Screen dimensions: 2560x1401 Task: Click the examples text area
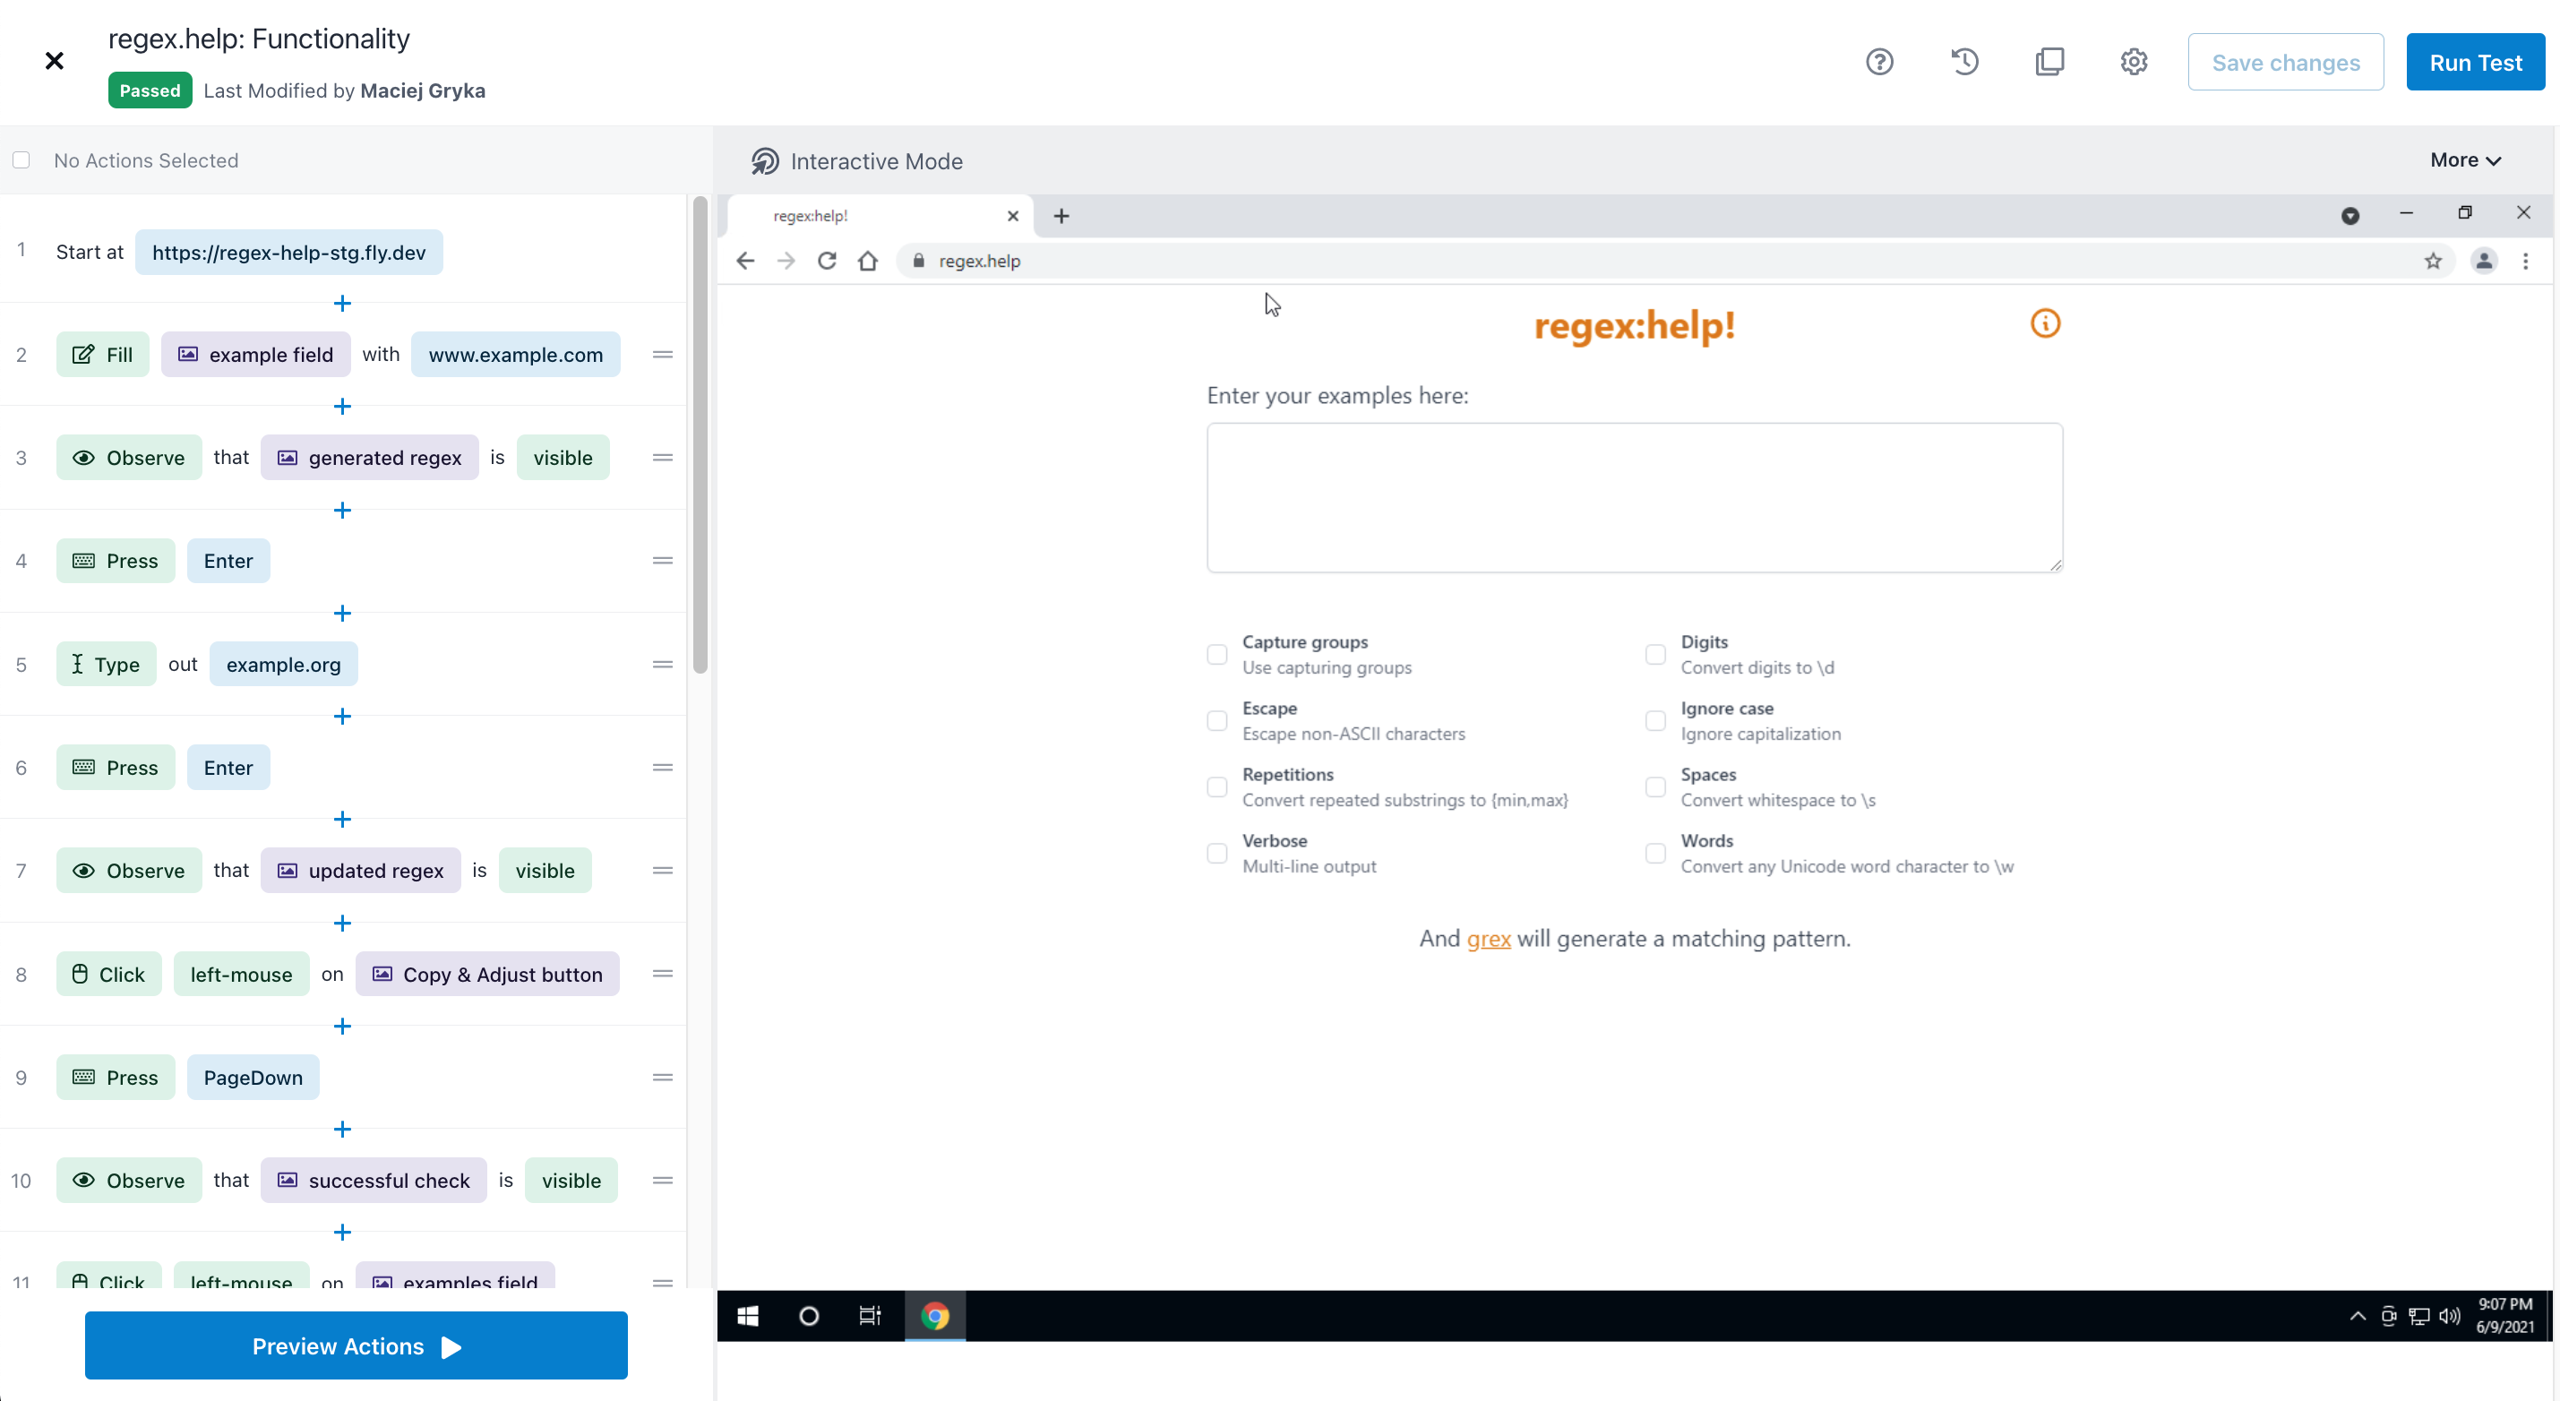[x=1635, y=498]
